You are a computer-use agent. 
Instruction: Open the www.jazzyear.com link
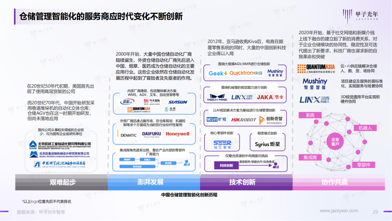339,211
